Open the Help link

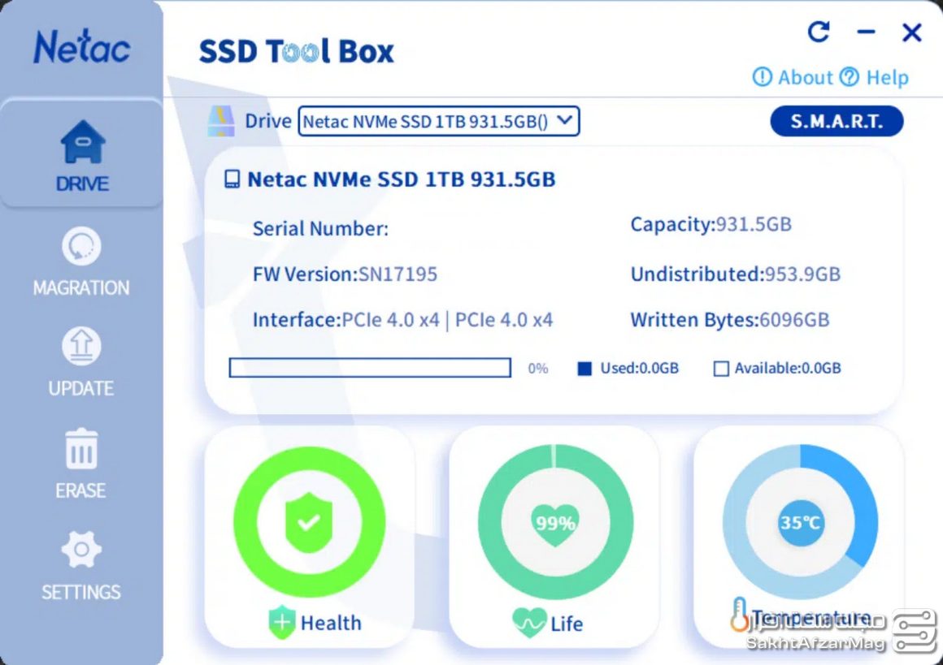[x=875, y=78]
